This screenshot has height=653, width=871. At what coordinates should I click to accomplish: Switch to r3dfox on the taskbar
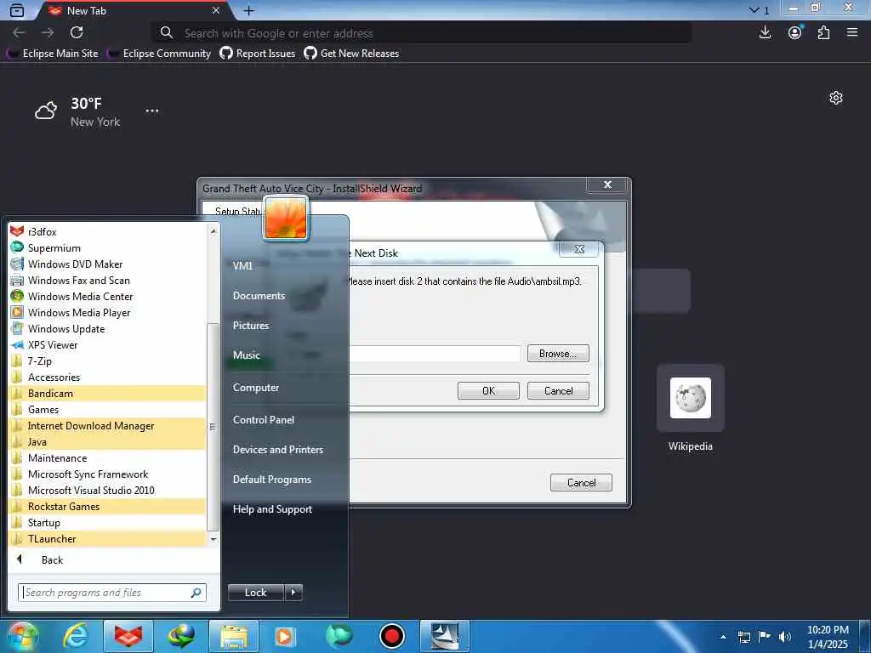pos(128,636)
